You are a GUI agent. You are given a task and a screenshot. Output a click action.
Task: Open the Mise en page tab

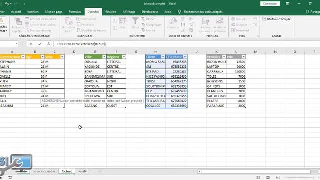point(54,12)
